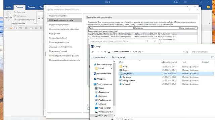Open Вставить dropdown arrow in Word ribbon
The image size is (215, 120).
tap(8, 20)
